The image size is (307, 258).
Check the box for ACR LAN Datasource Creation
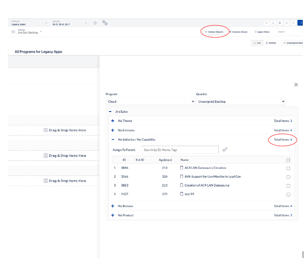(288, 168)
